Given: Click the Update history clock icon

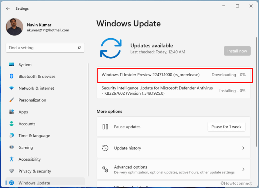Looking at the screenshot, I should 105,148.
